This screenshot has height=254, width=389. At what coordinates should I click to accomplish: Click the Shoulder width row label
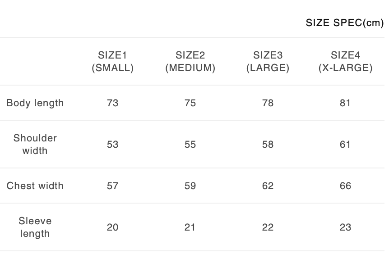[35, 144]
